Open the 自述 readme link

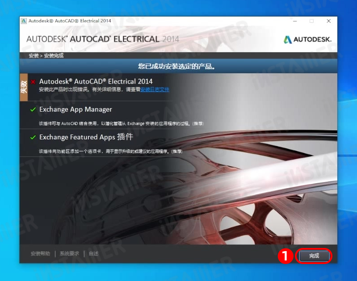coord(93,254)
